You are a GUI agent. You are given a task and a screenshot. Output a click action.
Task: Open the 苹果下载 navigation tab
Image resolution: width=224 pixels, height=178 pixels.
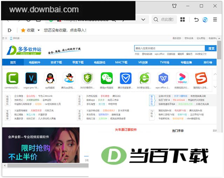coord(78,62)
